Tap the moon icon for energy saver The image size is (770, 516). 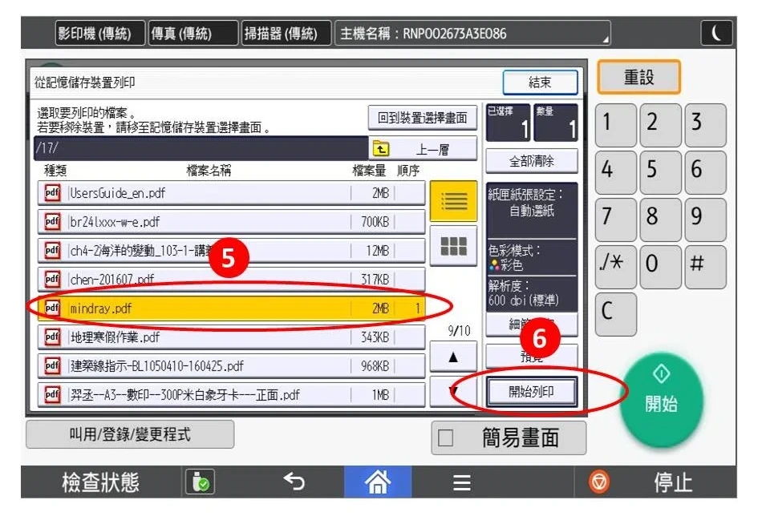coord(716,32)
